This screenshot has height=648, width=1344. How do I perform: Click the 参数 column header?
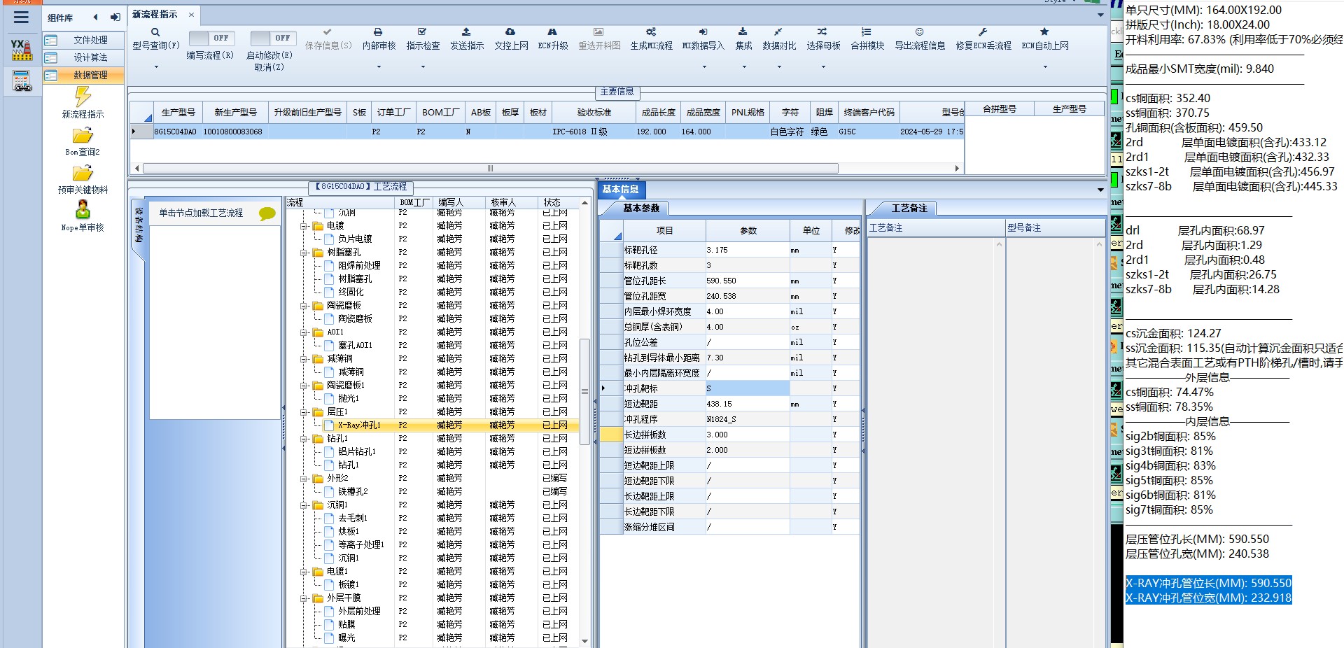point(748,230)
